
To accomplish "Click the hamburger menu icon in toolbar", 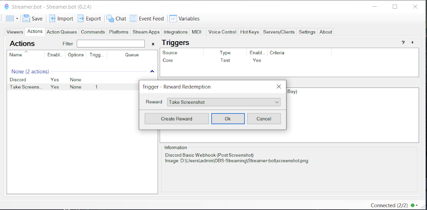I will [x=10, y=18].
